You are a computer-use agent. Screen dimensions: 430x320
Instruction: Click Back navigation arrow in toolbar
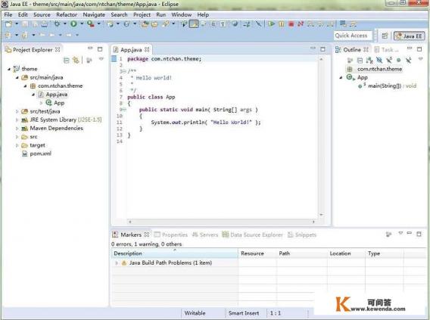pos(51,35)
